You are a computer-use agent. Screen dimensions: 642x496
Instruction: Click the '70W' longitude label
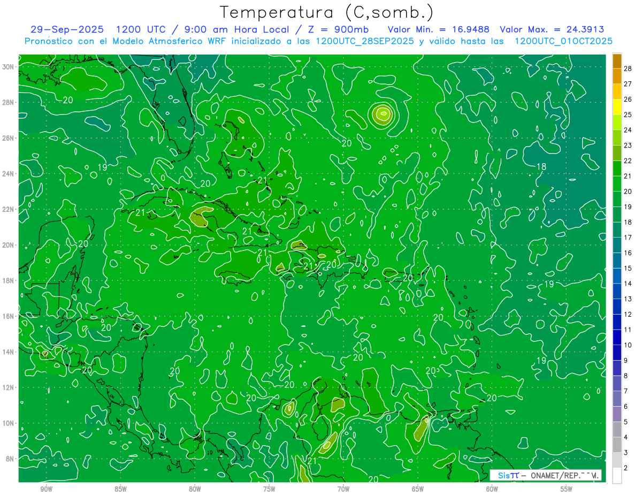pos(343,489)
